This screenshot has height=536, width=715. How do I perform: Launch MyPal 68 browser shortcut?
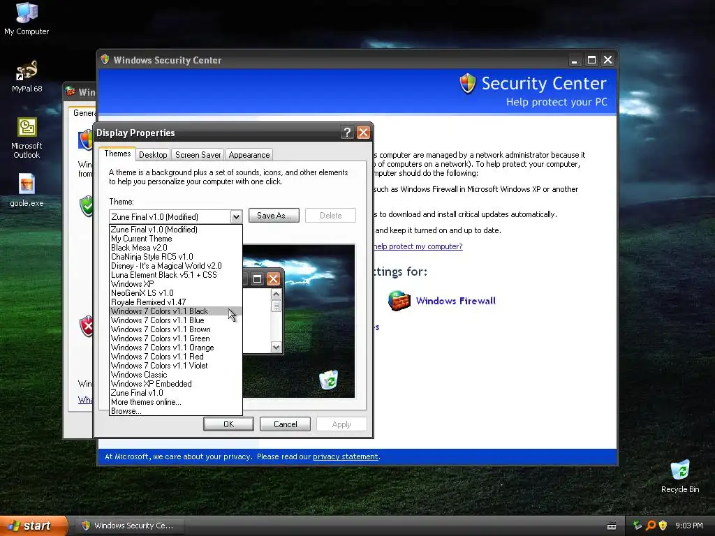pyautogui.click(x=27, y=76)
